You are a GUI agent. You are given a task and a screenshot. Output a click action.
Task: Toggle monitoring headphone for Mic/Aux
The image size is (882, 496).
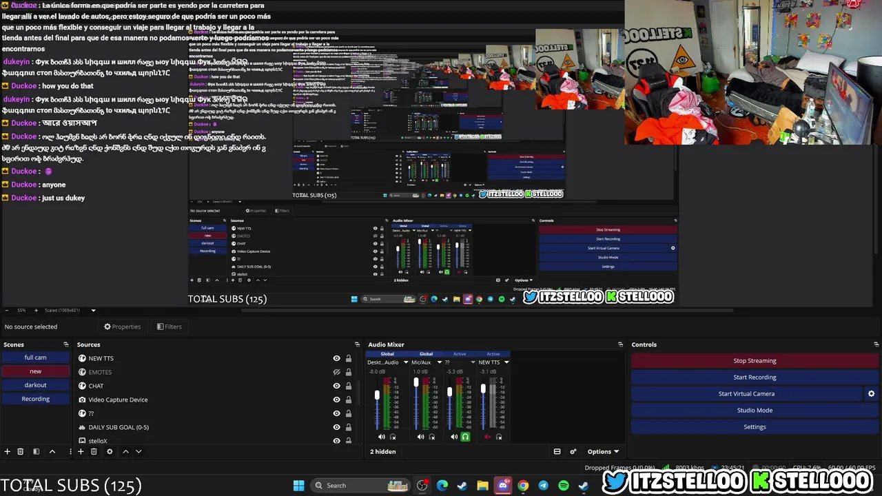coord(432,437)
